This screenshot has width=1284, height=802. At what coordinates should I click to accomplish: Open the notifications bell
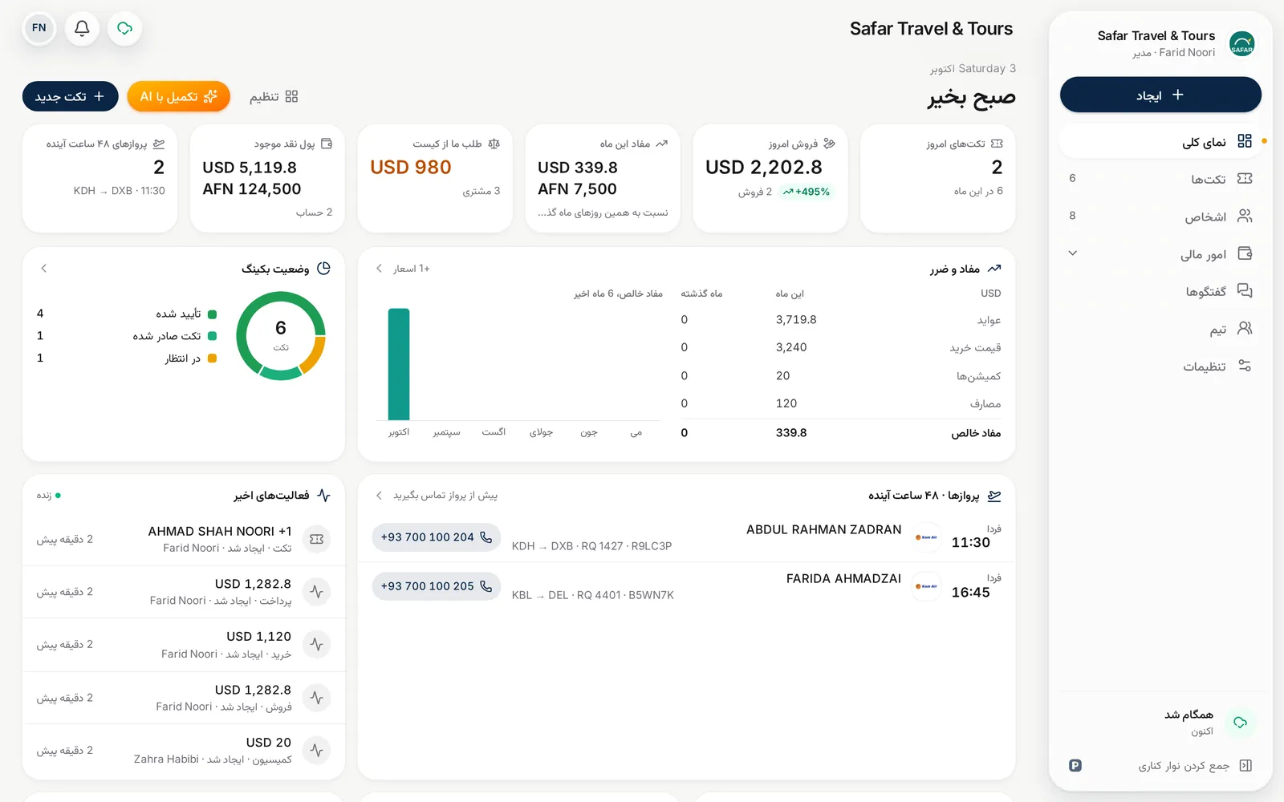tap(82, 29)
